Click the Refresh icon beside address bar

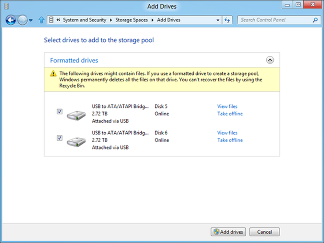227,20
